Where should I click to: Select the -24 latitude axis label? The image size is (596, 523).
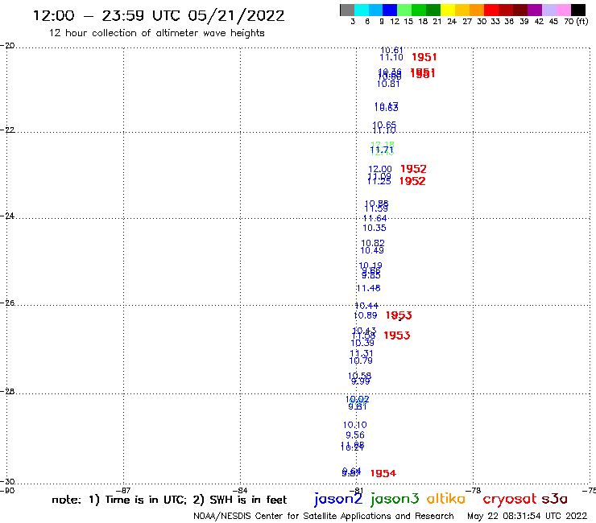pyautogui.click(x=7, y=216)
